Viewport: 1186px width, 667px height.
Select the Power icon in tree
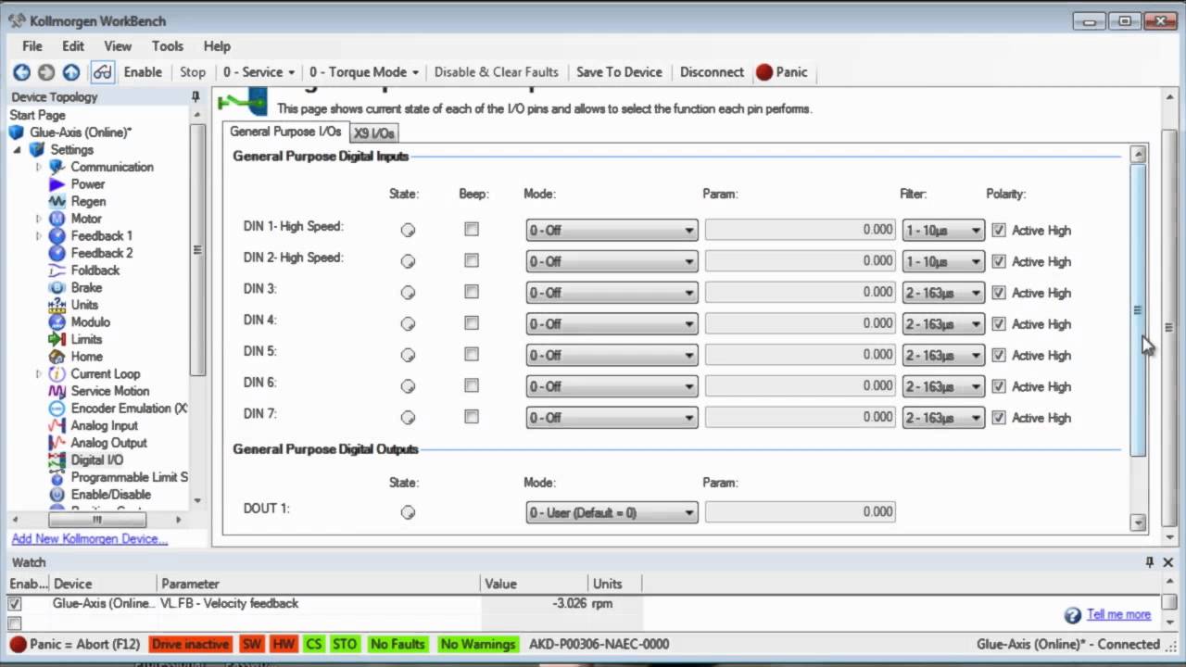tap(57, 184)
